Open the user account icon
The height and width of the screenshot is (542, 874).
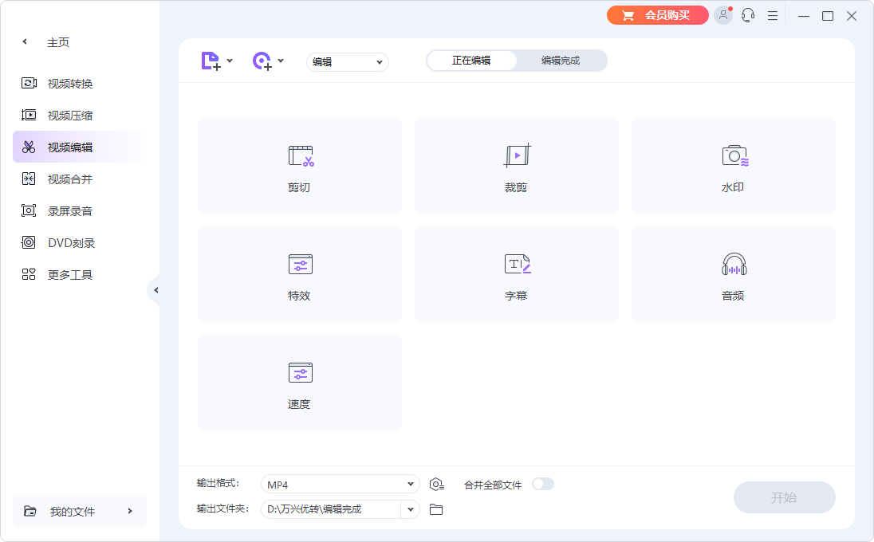722,15
